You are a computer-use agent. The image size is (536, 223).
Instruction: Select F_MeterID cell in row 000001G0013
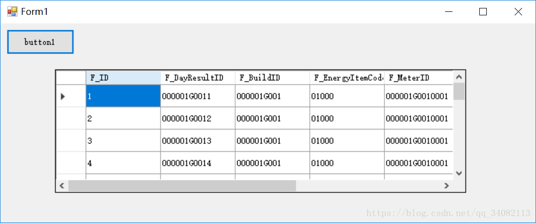(419, 140)
